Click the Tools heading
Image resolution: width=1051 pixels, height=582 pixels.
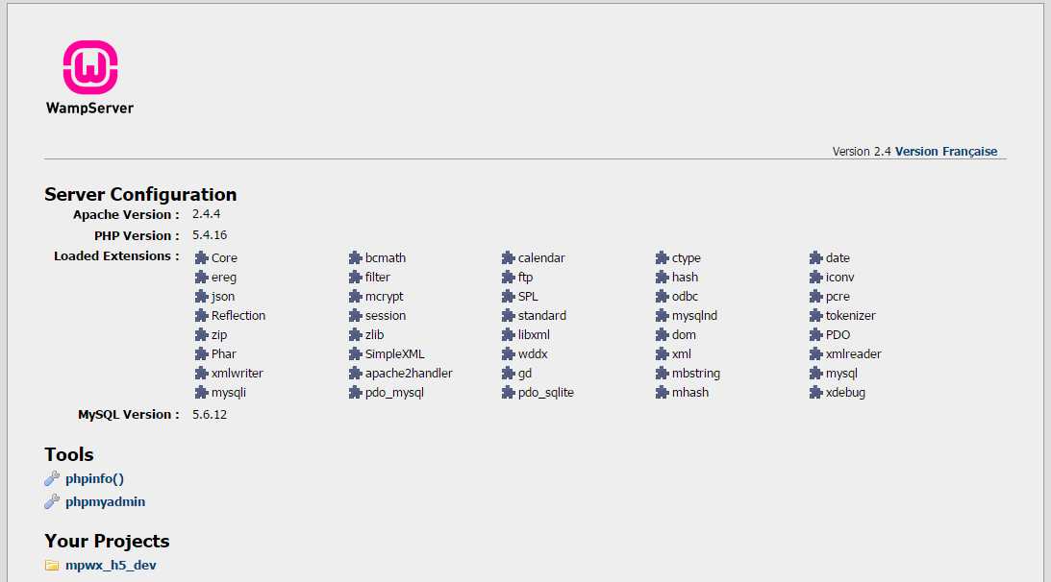[69, 455]
